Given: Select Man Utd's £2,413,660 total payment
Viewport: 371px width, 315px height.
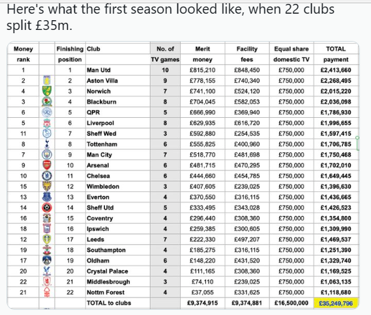Looking at the screenshot, I should tap(336, 70).
